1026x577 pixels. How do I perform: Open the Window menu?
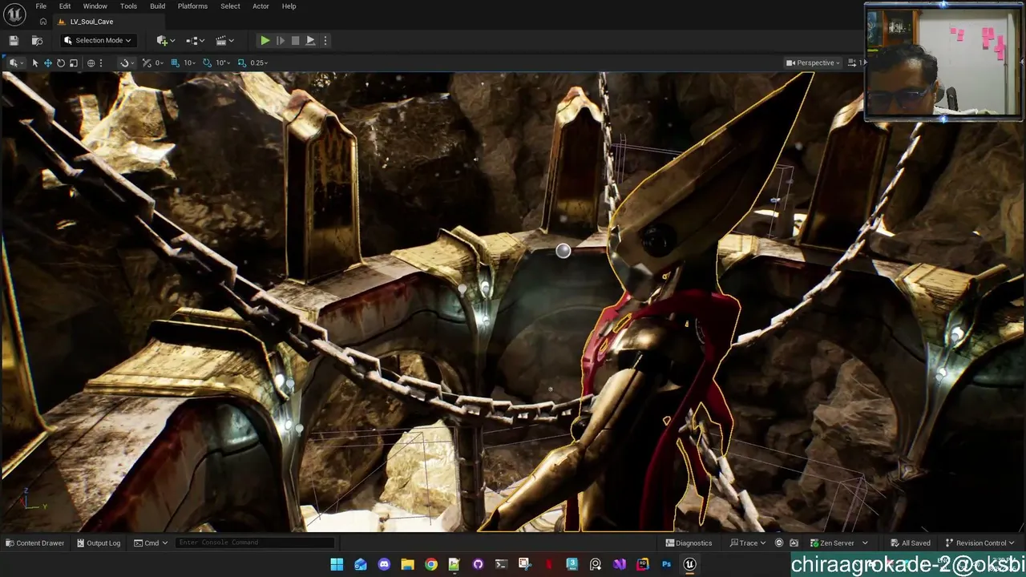(x=95, y=6)
